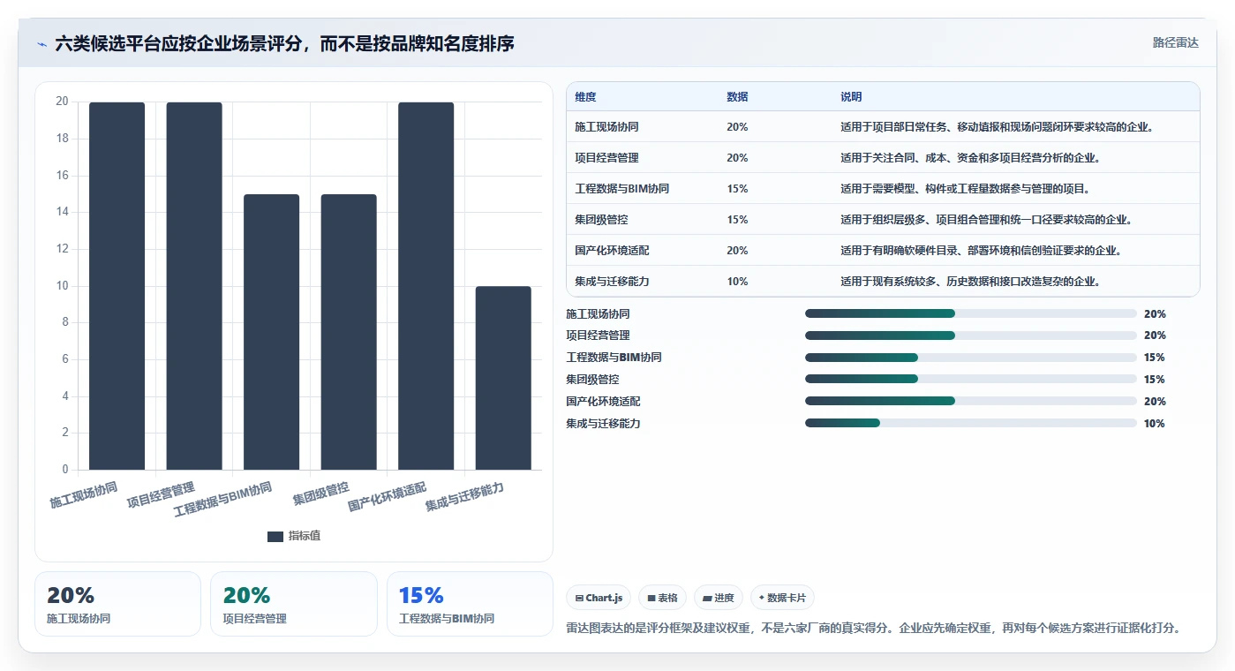The height and width of the screenshot is (671, 1235).
Task: Toggle the 指标值 legend swatch
Action: click(x=275, y=536)
